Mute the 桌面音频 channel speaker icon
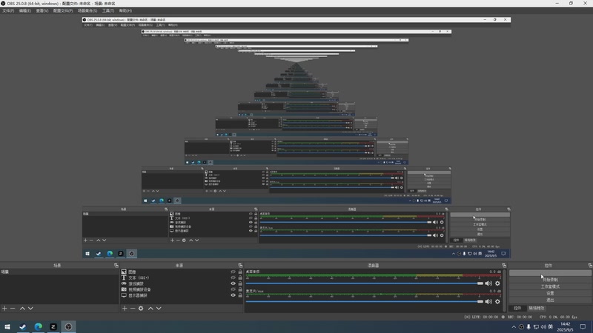593x333 pixels. [488, 283]
